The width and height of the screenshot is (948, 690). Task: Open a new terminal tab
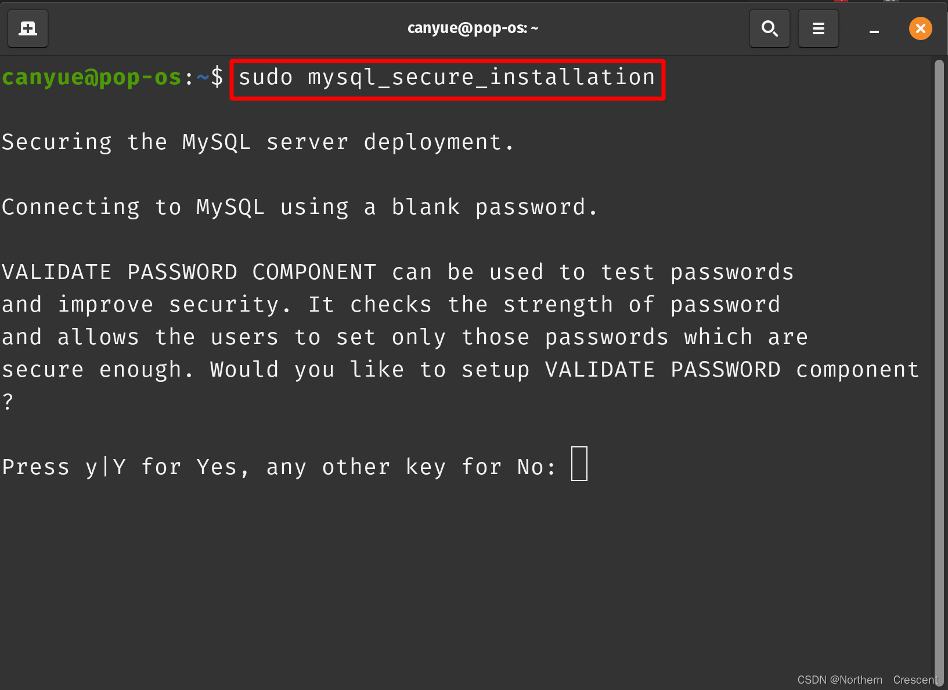[x=28, y=28]
